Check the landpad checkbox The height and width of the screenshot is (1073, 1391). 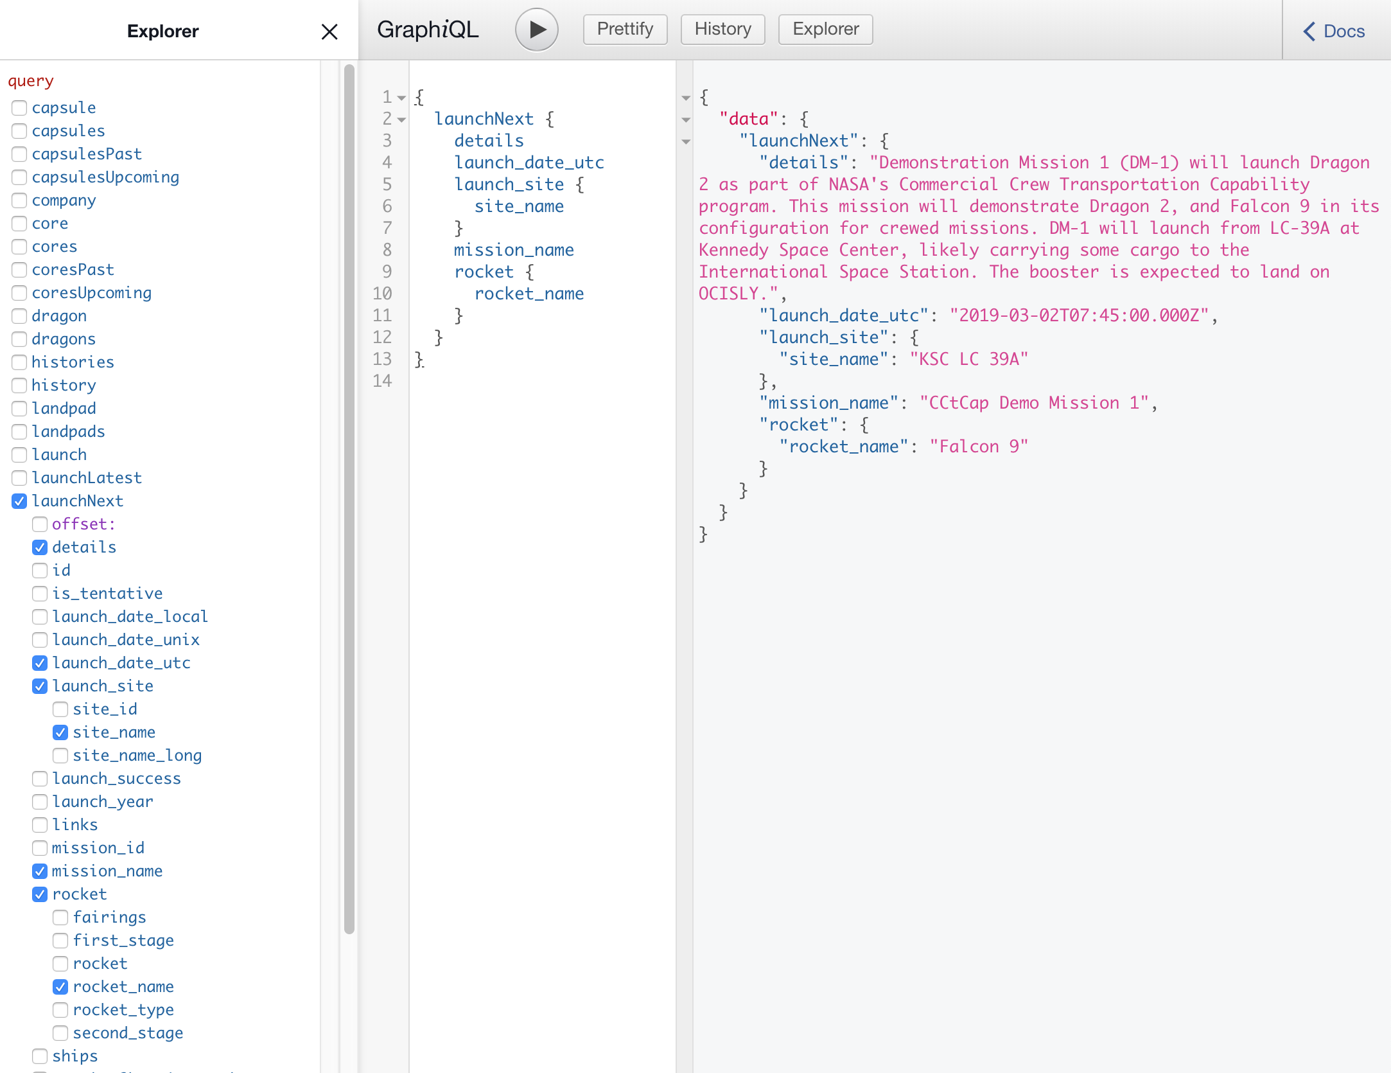tap(19, 409)
